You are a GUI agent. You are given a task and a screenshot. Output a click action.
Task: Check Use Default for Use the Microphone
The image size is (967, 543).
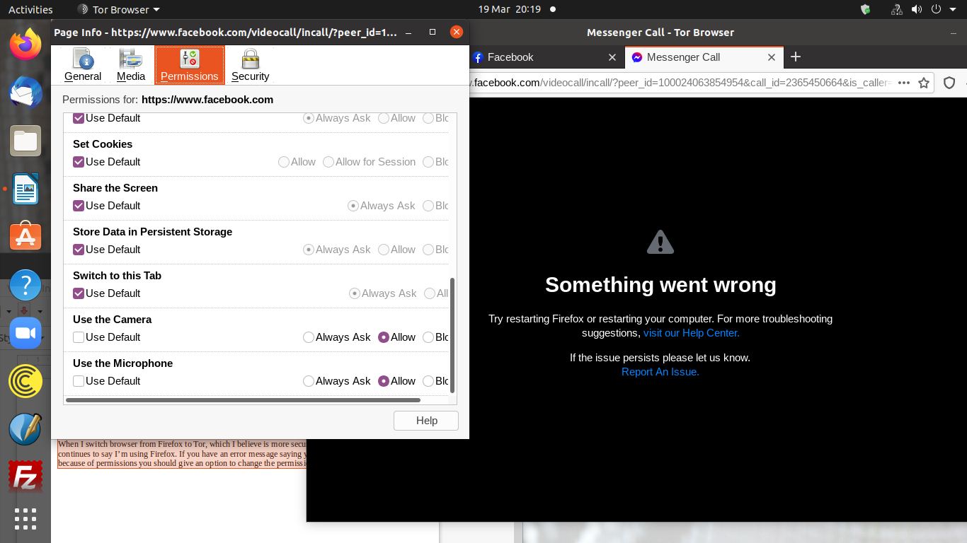pyautogui.click(x=79, y=381)
